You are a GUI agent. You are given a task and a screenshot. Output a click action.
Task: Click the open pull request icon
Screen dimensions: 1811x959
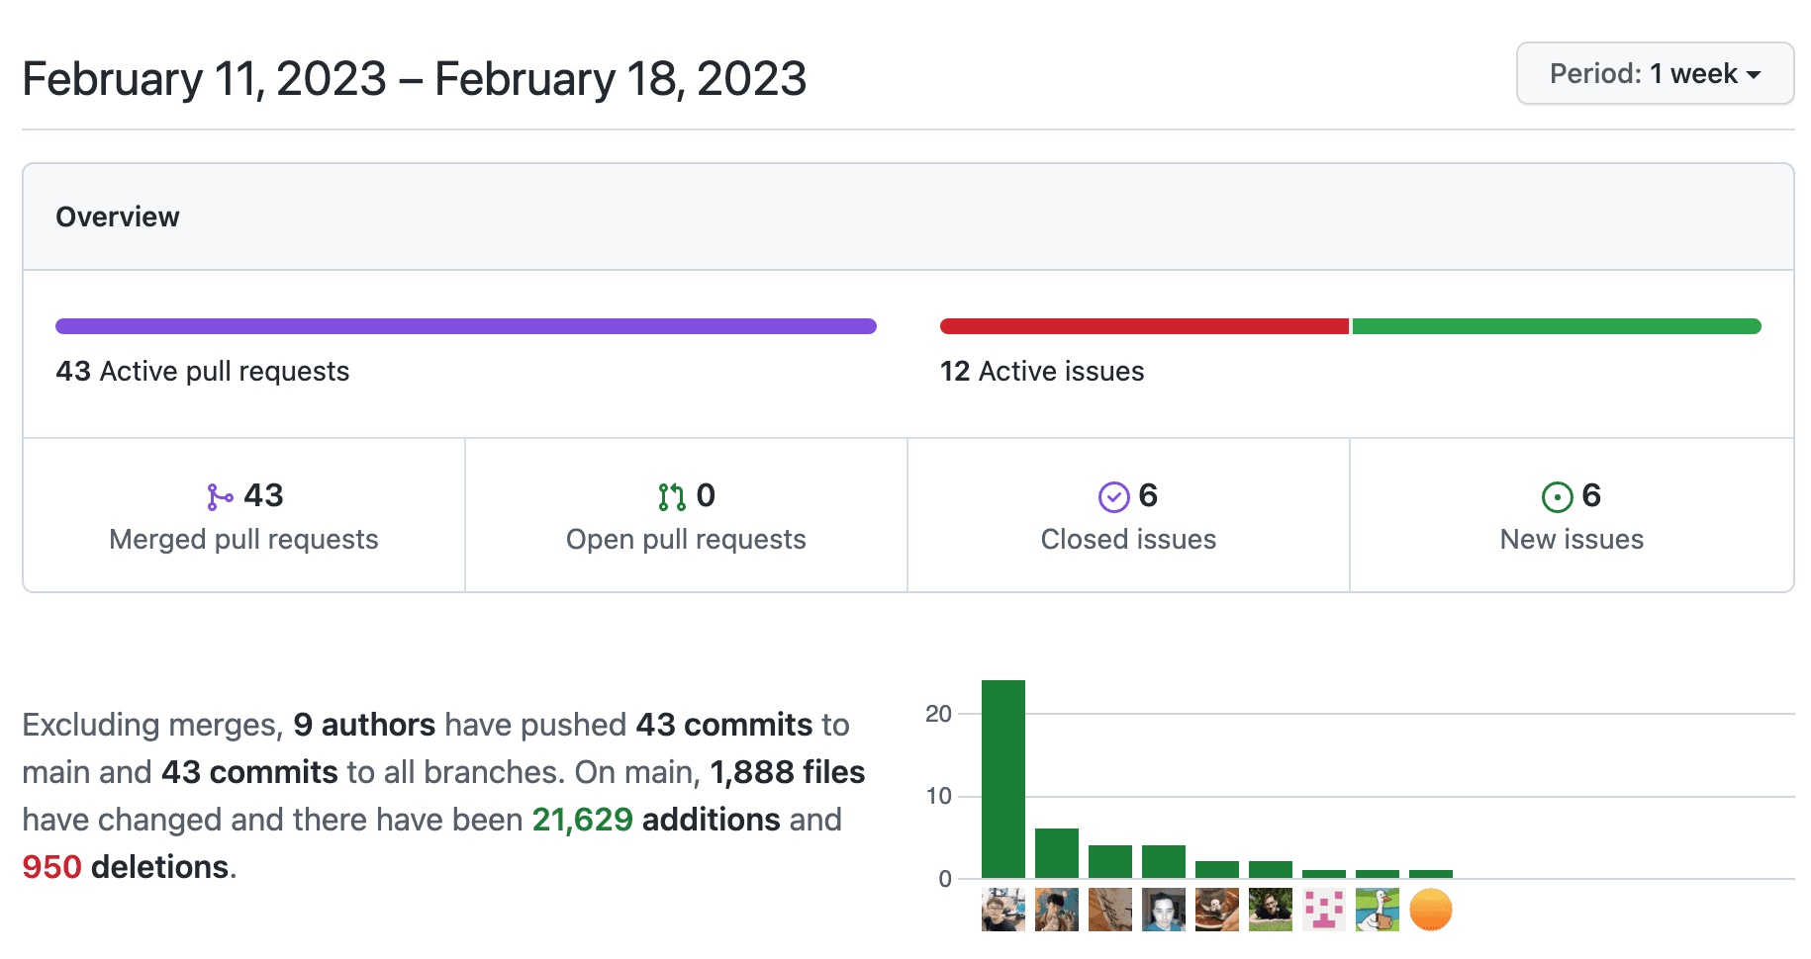click(671, 496)
